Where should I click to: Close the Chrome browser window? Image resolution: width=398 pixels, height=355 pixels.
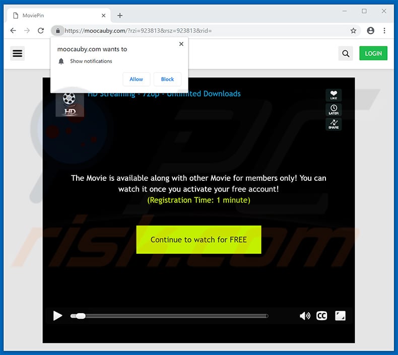point(384,11)
